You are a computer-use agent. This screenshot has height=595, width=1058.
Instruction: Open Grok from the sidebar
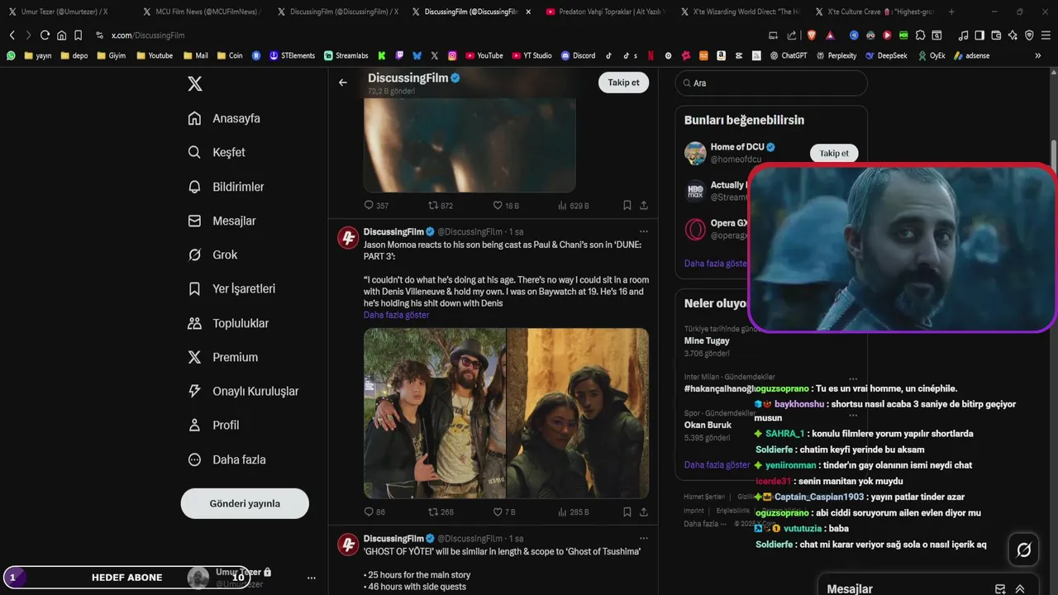(212, 255)
